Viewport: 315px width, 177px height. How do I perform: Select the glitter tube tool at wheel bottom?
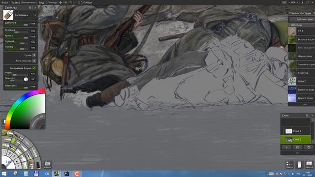tap(25, 165)
